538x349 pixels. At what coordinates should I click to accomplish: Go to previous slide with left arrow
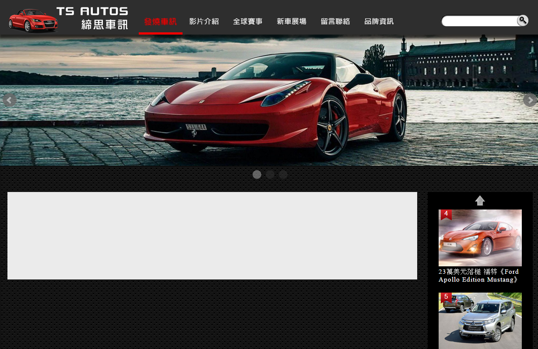point(9,100)
